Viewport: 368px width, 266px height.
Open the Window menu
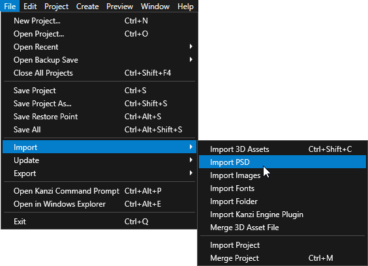pos(155,7)
